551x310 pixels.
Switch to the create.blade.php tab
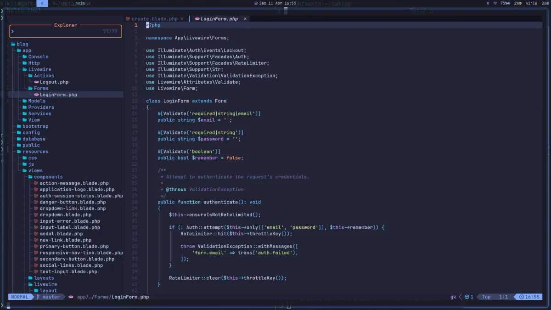154,19
